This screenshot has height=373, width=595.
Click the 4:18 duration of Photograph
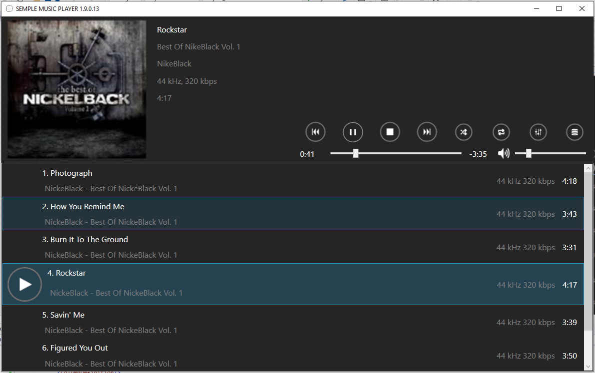click(x=569, y=181)
